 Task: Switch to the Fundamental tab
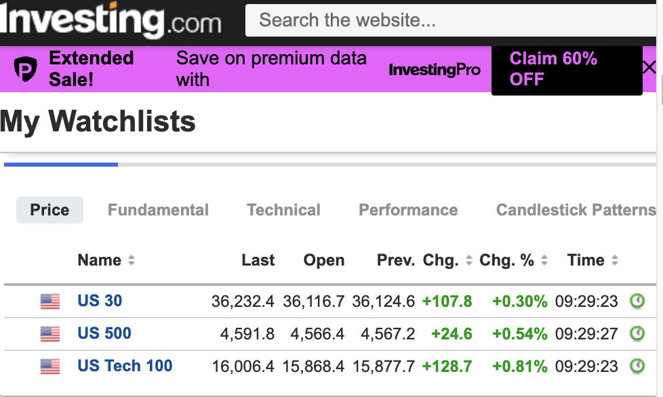(x=158, y=210)
